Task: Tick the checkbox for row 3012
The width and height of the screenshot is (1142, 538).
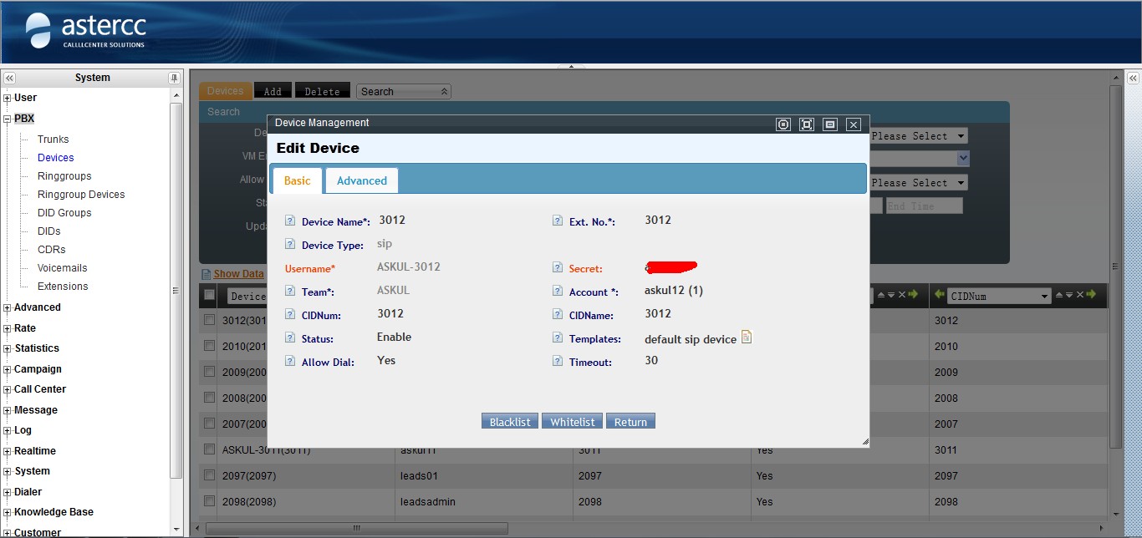Action: point(209,320)
